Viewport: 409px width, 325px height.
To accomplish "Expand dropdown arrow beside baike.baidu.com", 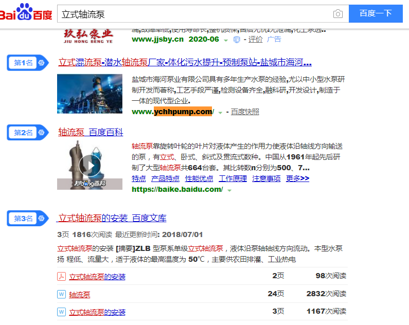I will 229,190.
